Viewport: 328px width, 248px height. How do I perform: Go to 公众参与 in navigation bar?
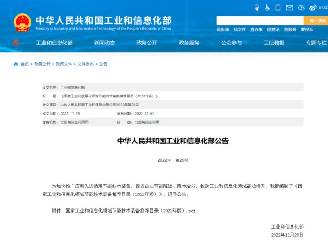[231, 43]
